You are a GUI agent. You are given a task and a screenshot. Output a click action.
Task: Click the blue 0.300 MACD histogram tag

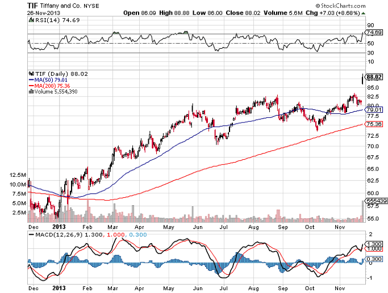(374, 259)
